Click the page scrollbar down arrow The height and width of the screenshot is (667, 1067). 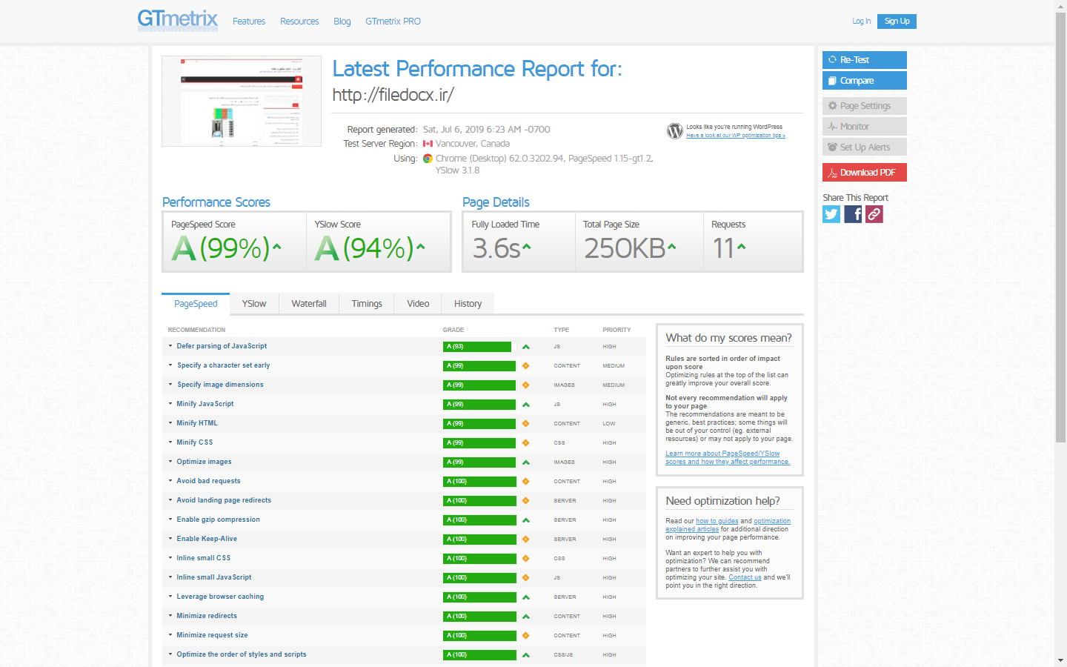point(1060,660)
